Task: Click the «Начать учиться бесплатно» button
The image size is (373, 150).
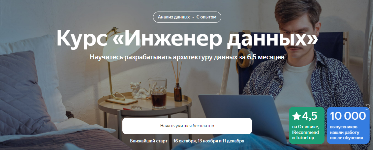Action: pyautogui.click(x=187, y=126)
